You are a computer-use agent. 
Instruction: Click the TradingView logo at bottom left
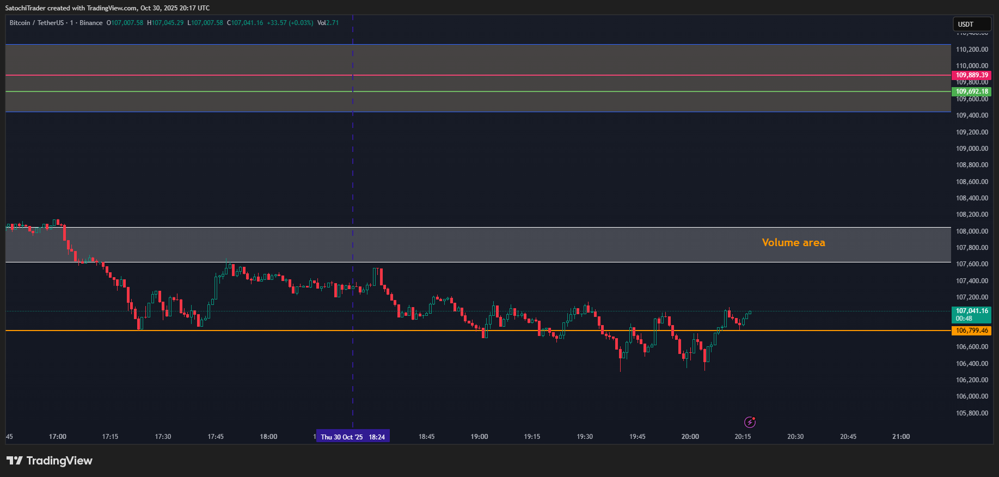tap(50, 461)
